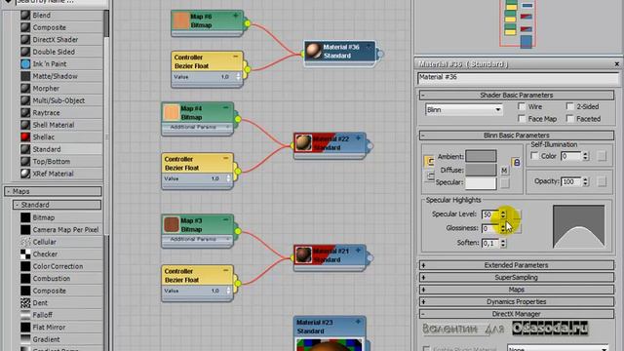Click the Additional Params bar on Map #4
This screenshot has width=624, height=351.
point(197,127)
